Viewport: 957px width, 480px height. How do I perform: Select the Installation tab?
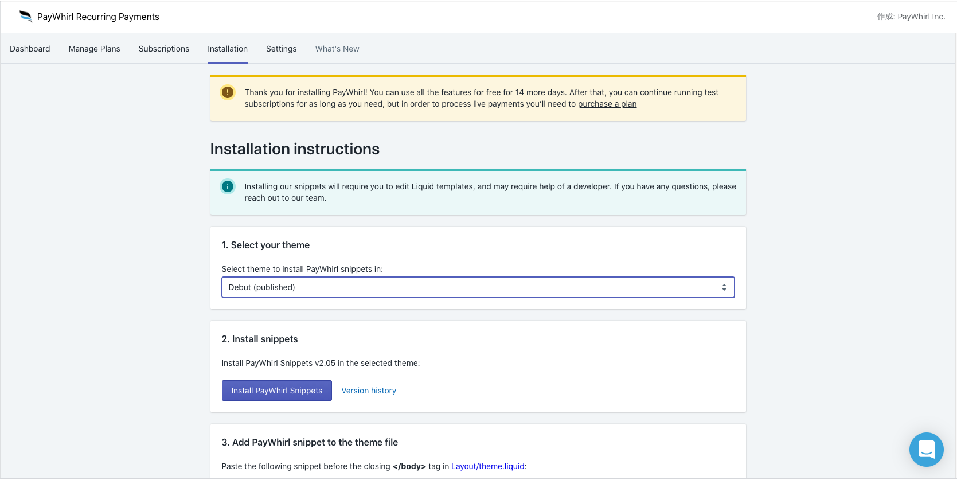point(228,49)
